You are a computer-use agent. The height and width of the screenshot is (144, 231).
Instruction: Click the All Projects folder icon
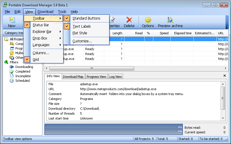(x=6, y=39)
